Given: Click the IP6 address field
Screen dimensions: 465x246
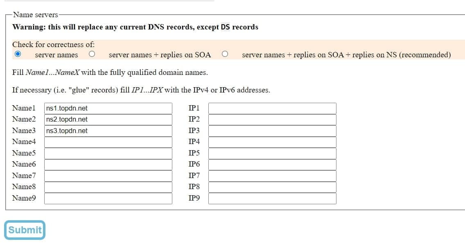Looking at the screenshot, I should [272, 165].
